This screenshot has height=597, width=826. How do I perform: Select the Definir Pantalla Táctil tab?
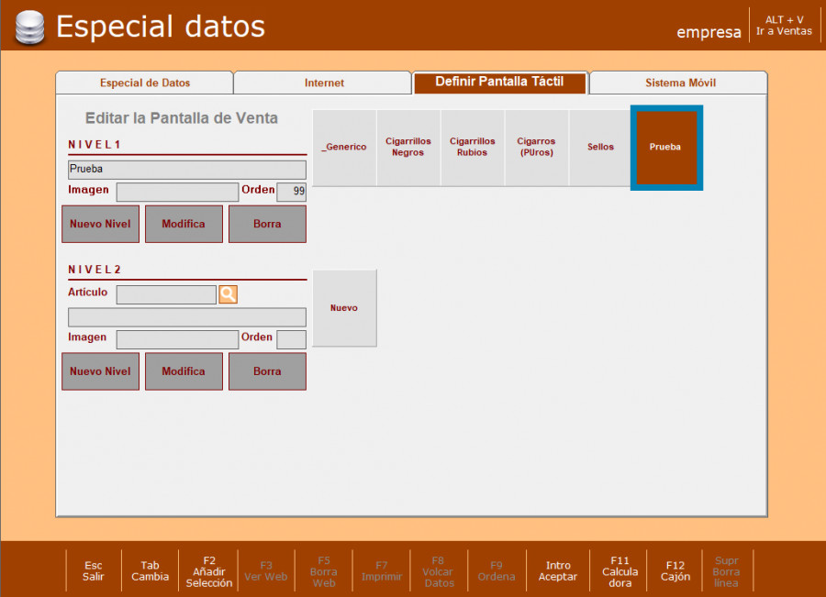pos(499,83)
